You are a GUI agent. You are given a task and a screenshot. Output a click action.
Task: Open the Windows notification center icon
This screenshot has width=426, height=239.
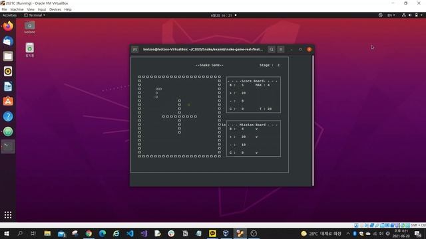(418, 234)
